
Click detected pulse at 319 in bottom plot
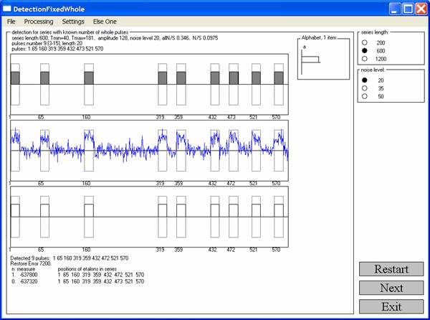pos(163,210)
